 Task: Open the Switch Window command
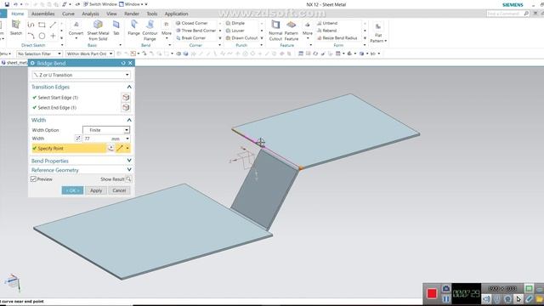100,4
